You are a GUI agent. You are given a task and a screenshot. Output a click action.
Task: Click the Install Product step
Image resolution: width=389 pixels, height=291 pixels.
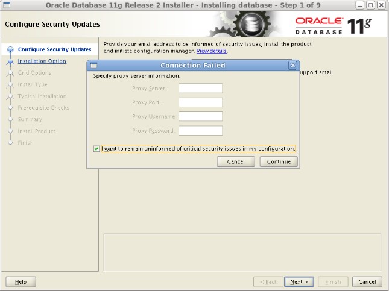click(x=36, y=131)
